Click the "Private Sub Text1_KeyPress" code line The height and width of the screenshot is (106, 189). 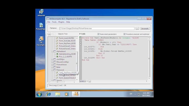click(x=110, y=38)
